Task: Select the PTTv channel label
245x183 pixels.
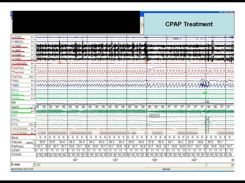Action: coord(15,125)
